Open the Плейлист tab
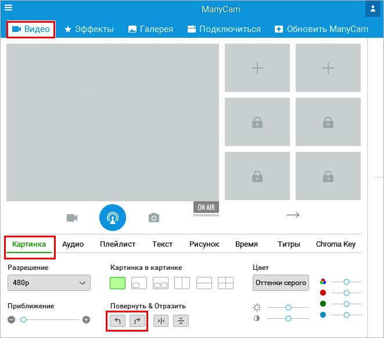Screen dimensions: 384x338 click(117, 244)
